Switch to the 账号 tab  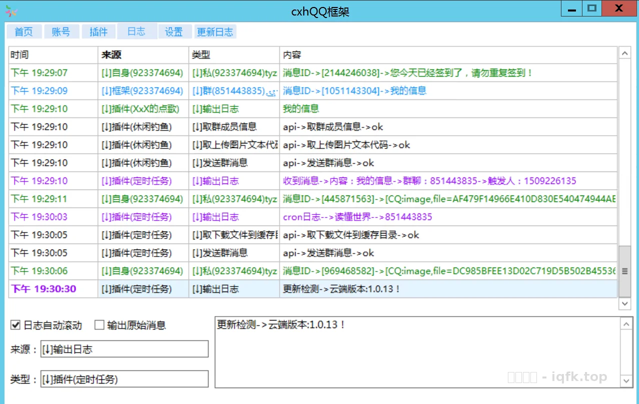[61, 31]
